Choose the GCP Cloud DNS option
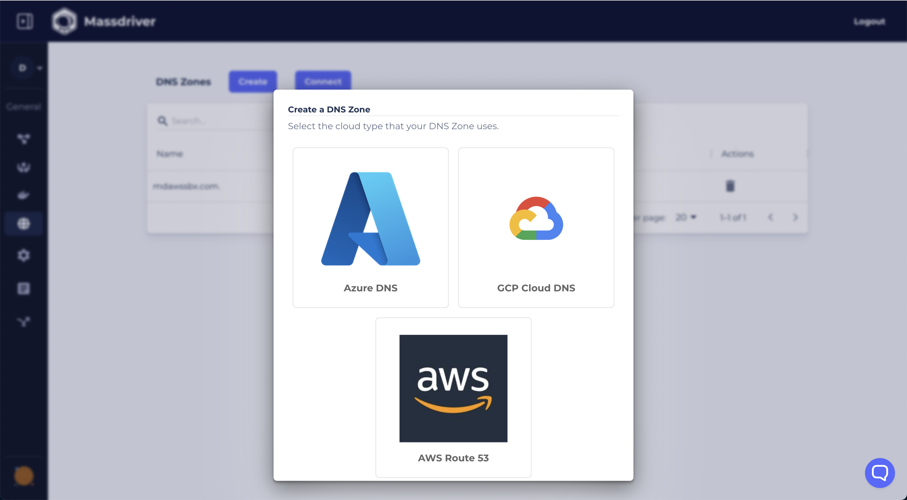Viewport: 907px width, 500px height. [x=536, y=227]
